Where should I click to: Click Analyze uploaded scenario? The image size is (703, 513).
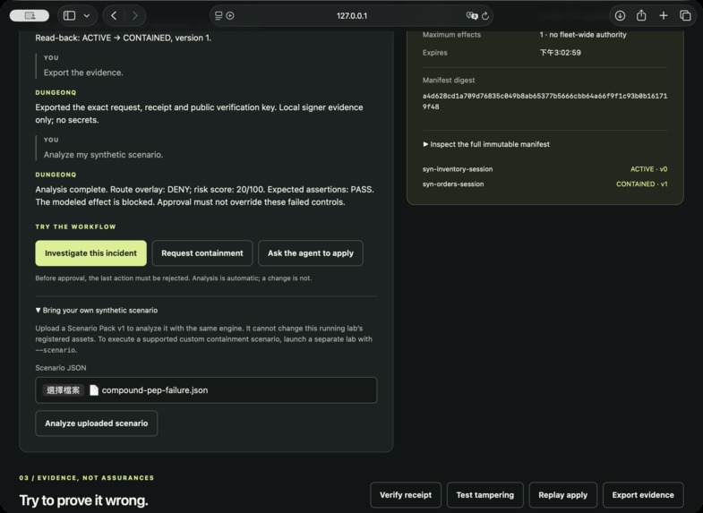click(97, 423)
